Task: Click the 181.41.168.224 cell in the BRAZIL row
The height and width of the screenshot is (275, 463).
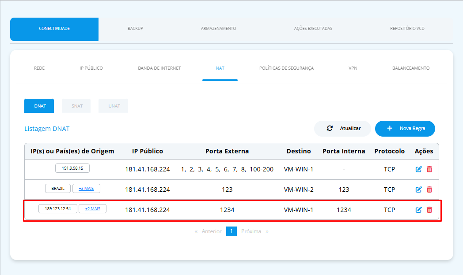Action: point(148,190)
